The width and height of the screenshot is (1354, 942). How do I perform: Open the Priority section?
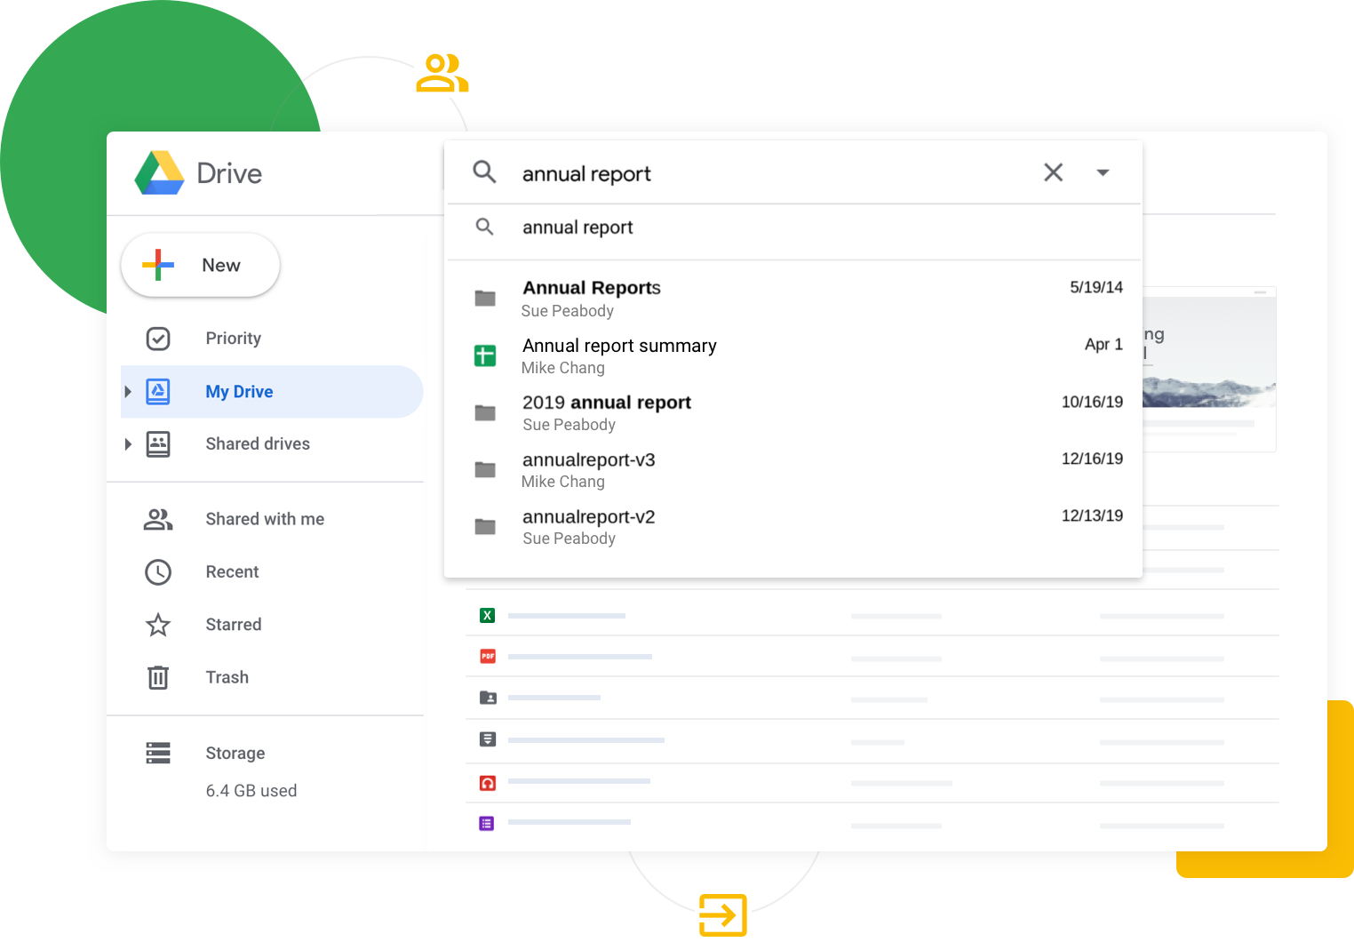pos(233,339)
